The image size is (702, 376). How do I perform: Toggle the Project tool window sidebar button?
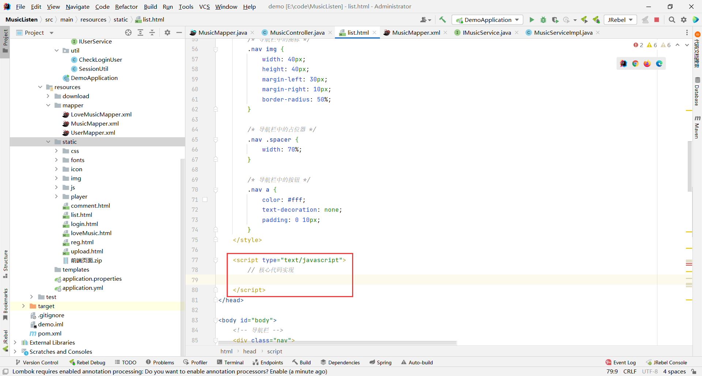[5, 40]
